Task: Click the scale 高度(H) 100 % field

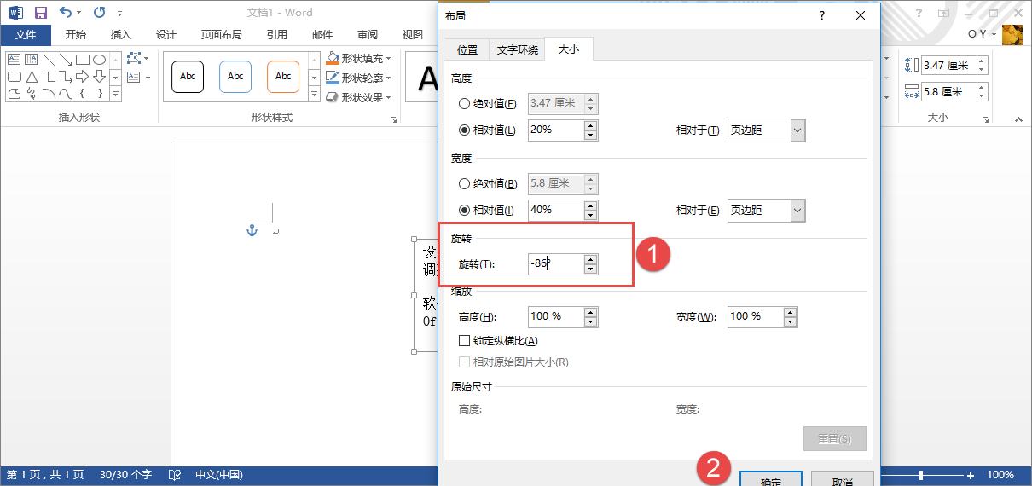Action: (555, 316)
